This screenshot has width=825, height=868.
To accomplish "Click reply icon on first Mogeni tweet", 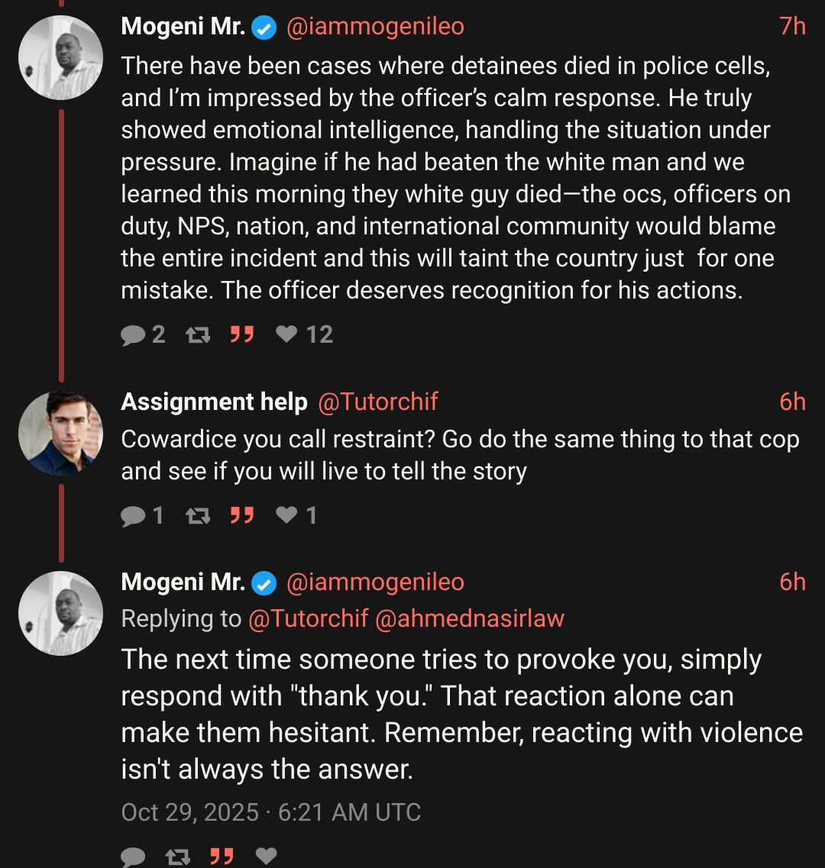I will (133, 334).
